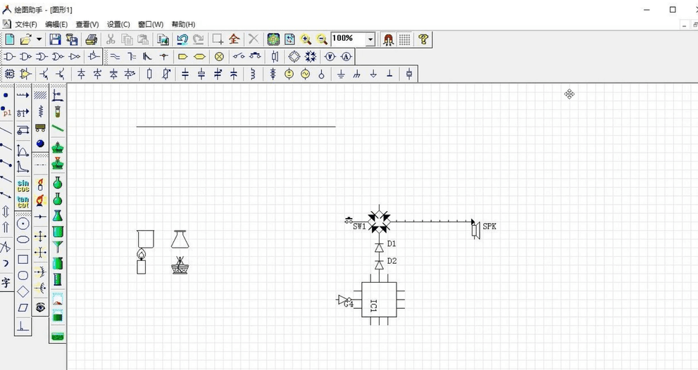Pick the lamp (circled X) symbol
The height and width of the screenshot is (370, 698).
click(x=219, y=56)
